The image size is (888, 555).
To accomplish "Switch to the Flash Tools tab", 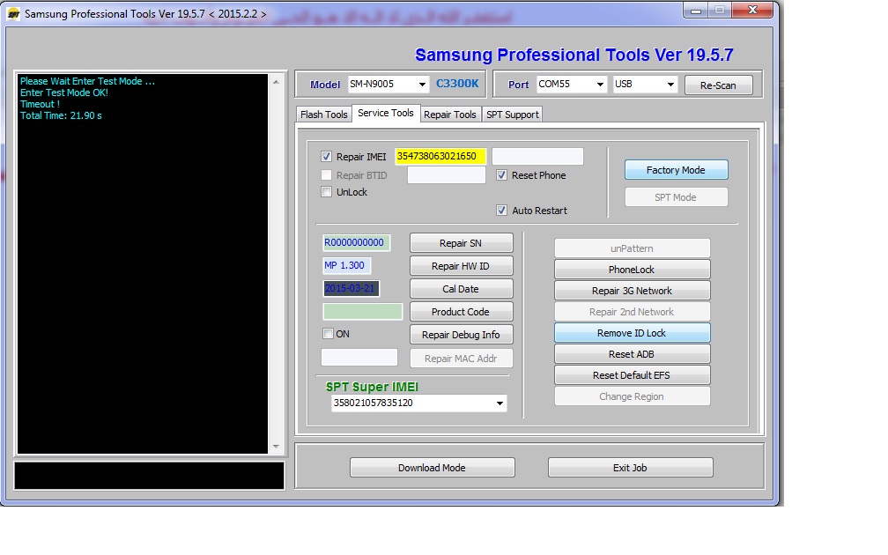I will click(x=324, y=115).
